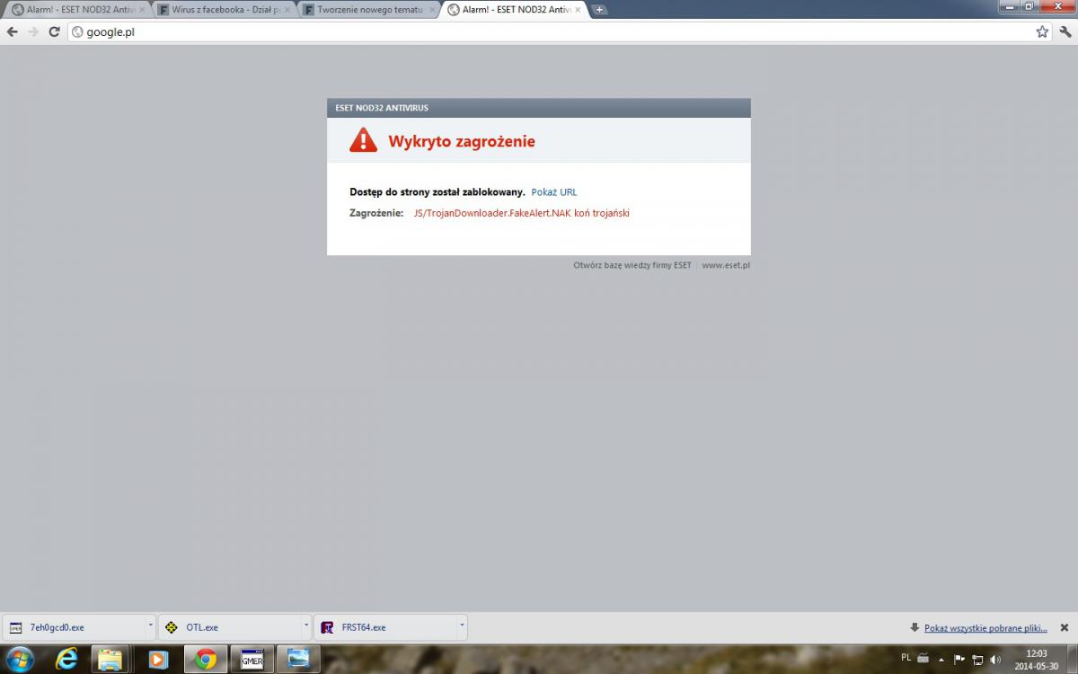Screen dimensions: 1078x674
Task: Show hidden system tray icons
Action: pyautogui.click(x=941, y=659)
